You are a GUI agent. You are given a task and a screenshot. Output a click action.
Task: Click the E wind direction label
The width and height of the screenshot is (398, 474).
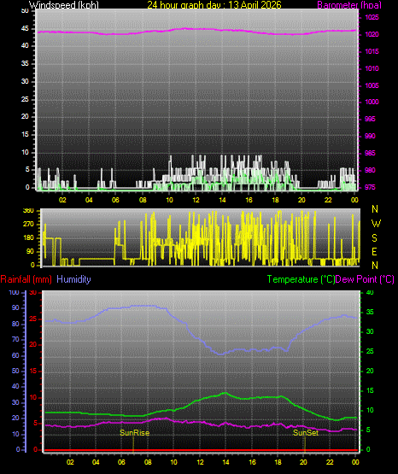(374, 251)
